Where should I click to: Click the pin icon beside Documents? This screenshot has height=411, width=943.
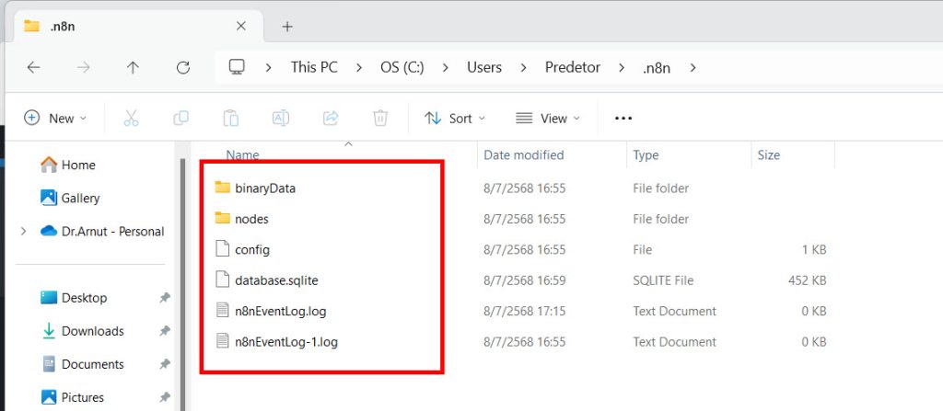165,364
